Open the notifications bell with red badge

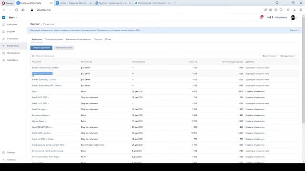point(261,17)
